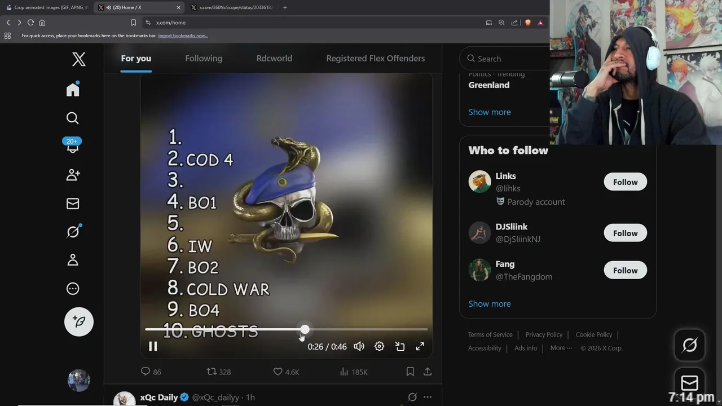Image resolution: width=722 pixels, height=406 pixels.
Task: Follow DJSliink account
Action: point(625,233)
